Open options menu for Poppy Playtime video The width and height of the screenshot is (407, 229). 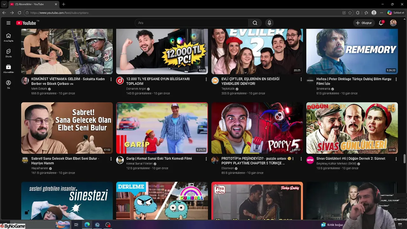301,159
